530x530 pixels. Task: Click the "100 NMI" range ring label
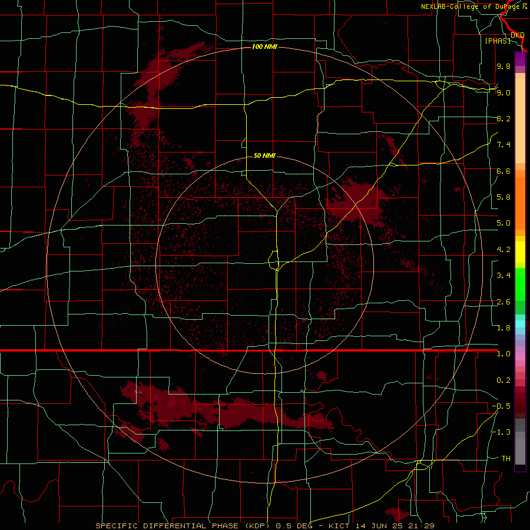264,47
